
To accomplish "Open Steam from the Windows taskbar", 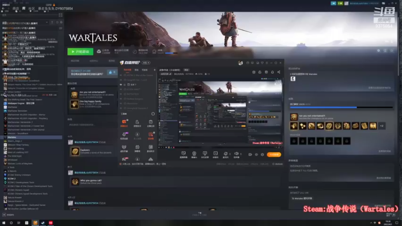I will click(43, 223).
